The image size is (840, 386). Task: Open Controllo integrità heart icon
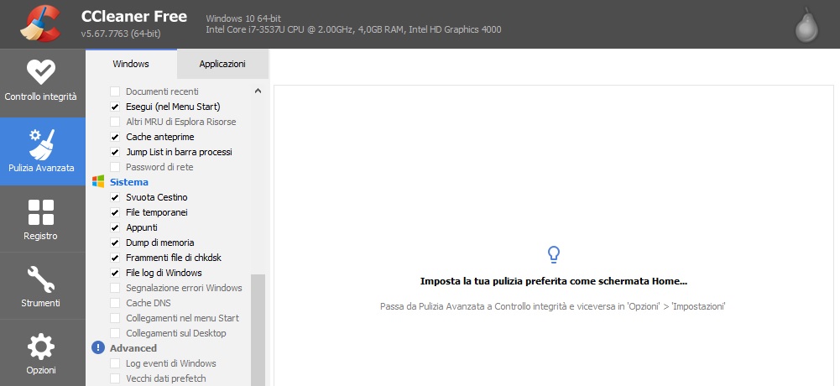pos(40,73)
